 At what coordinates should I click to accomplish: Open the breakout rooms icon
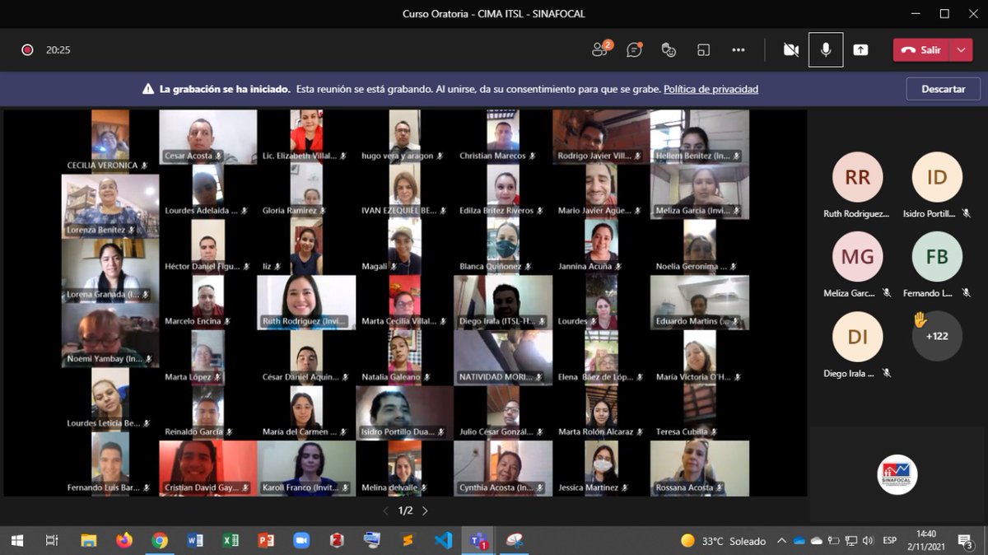[703, 50]
